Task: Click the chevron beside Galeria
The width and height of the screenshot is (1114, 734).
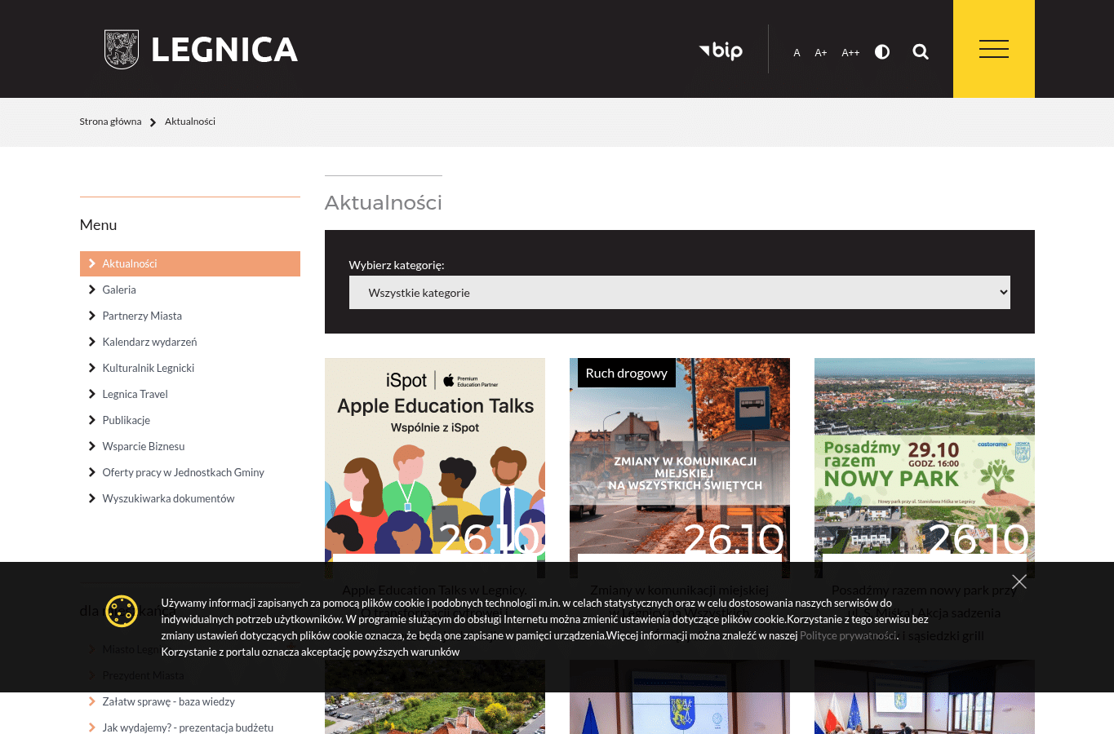Action: 92,290
